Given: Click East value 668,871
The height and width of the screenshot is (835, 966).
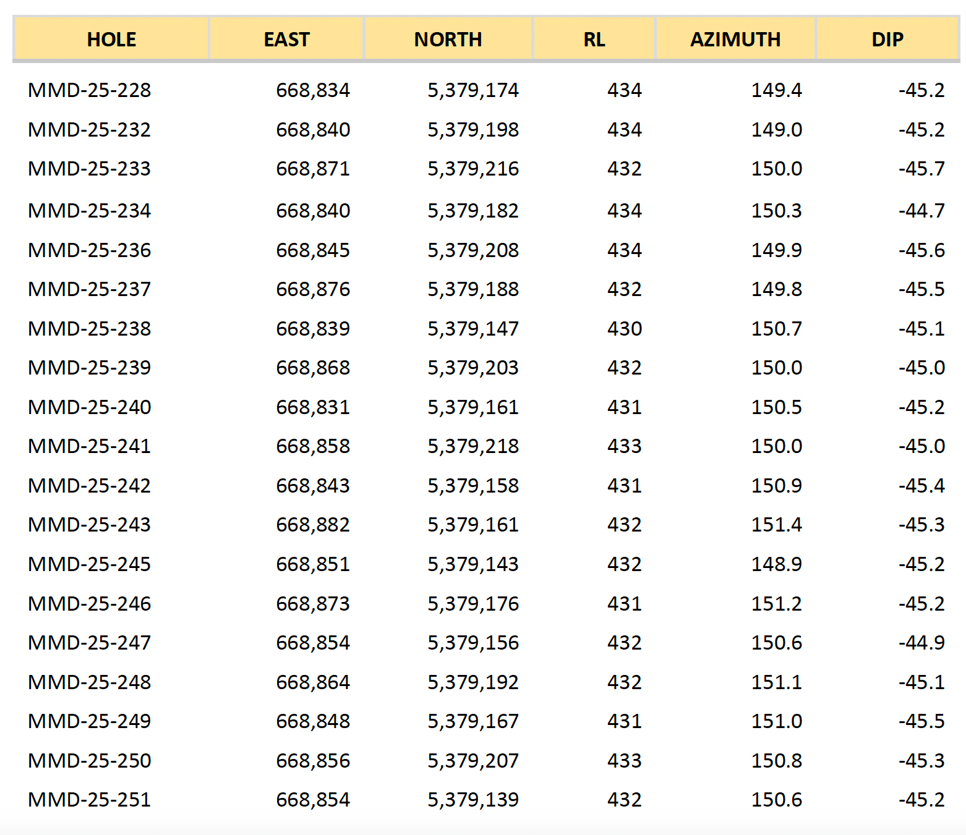Looking at the screenshot, I should click(313, 169).
